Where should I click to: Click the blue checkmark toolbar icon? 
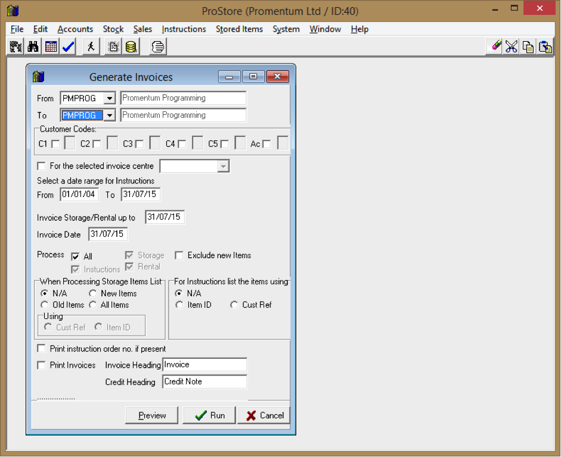tap(68, 47)
